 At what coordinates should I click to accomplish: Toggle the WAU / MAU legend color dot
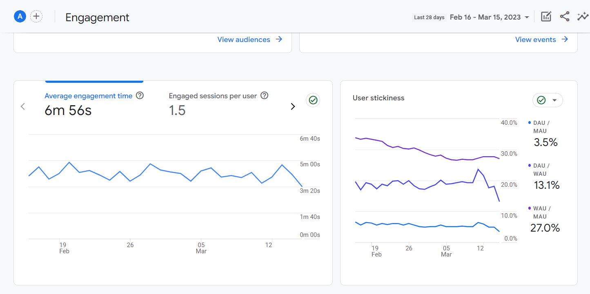coord(530,208)
